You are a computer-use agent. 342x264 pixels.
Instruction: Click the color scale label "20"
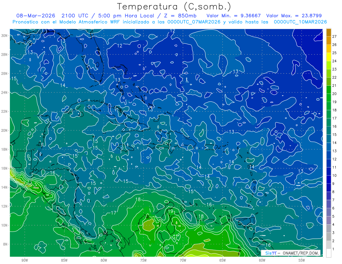pyautogui.click(x=334, y=94)
